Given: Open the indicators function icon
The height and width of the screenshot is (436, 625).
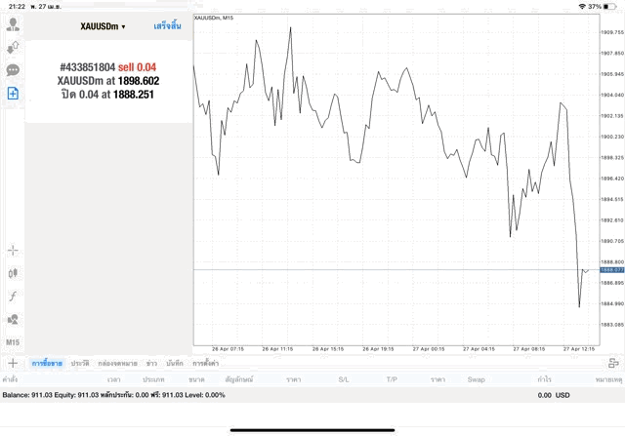Looking at the screenshot, I should click(13, 297).
